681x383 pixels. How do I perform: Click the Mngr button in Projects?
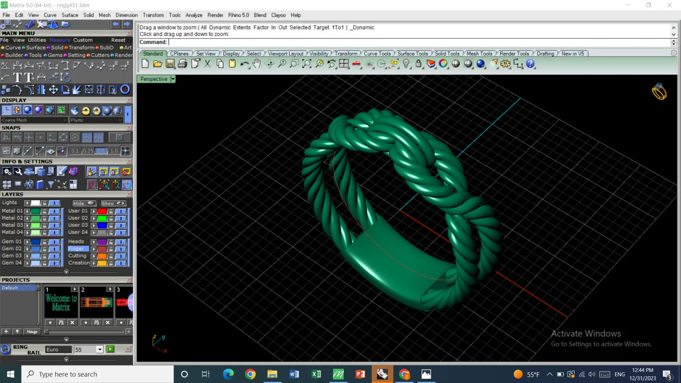32,332
